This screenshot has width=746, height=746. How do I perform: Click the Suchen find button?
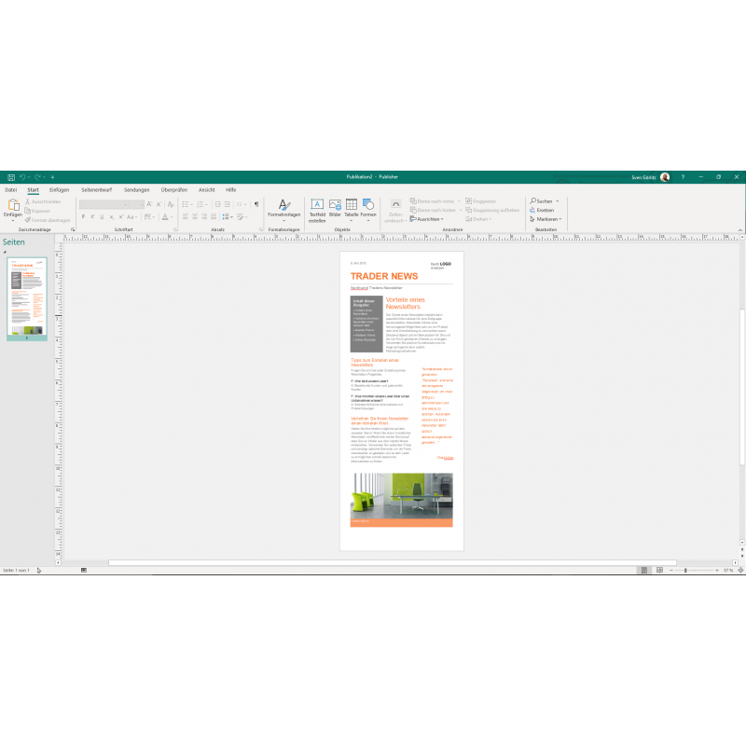point(544,200)
